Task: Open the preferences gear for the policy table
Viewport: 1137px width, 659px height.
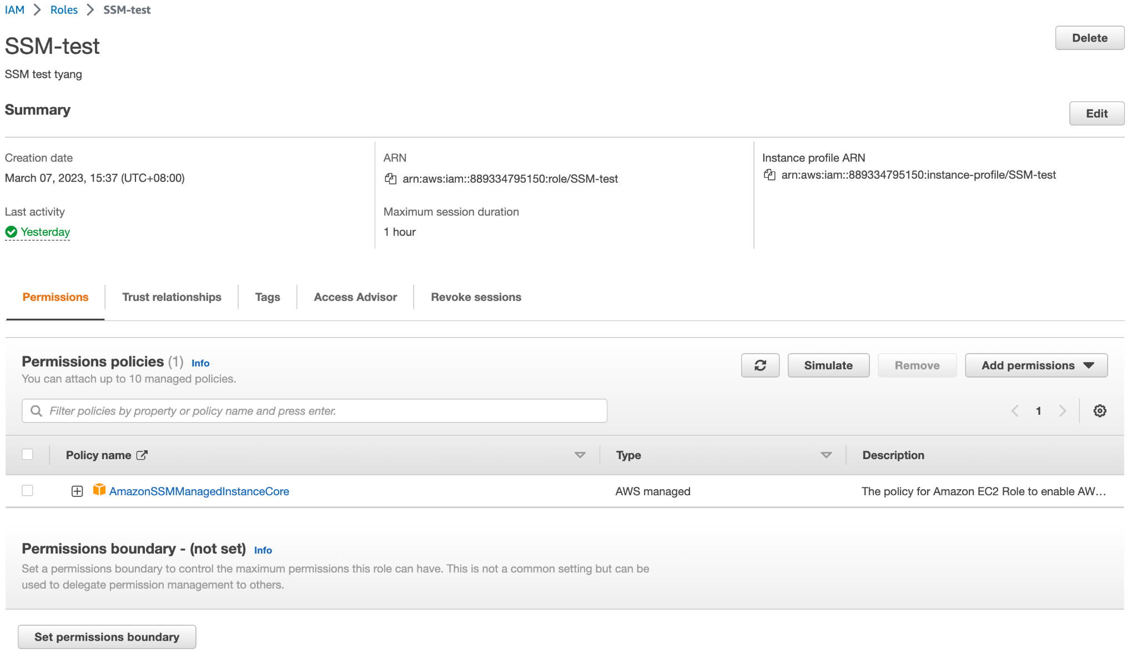Action: click(x=1100, y=411)
